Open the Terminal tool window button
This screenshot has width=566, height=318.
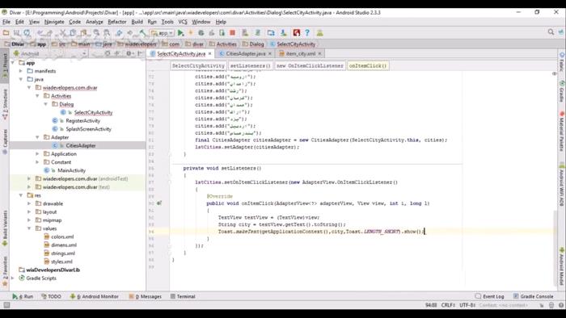coord(183,296)
